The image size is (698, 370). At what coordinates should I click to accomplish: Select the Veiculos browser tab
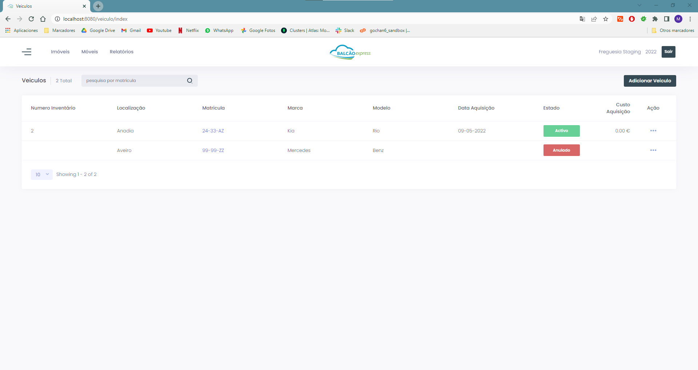[47, 6]
